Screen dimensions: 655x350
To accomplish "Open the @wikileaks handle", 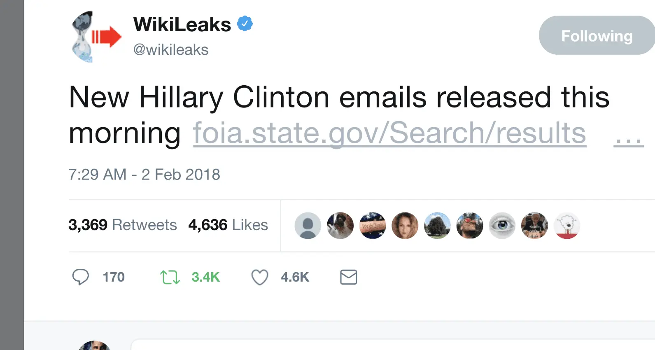I will click(x=171, y=50).
